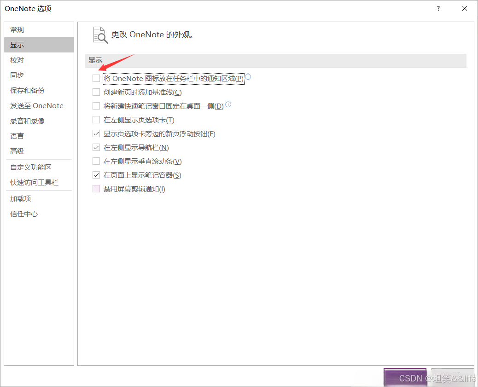Open the 校对 (Proofing) options category
The width and height of the screenshot is (478, 387).
point(39,60)
